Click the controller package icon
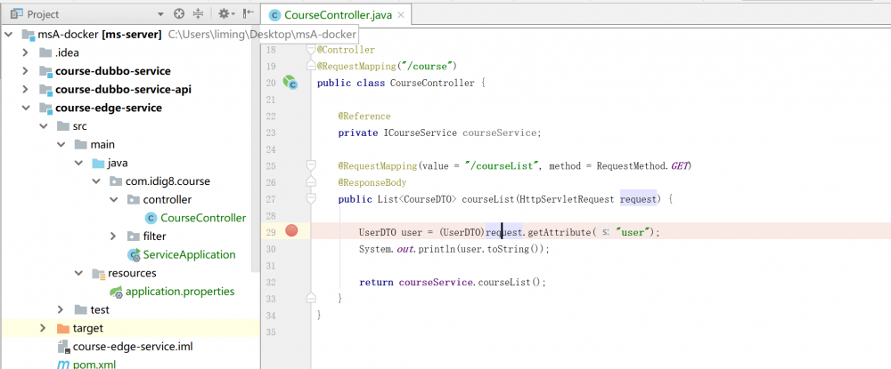Screen dimensions: 891x369 click(x=134, y=199)
